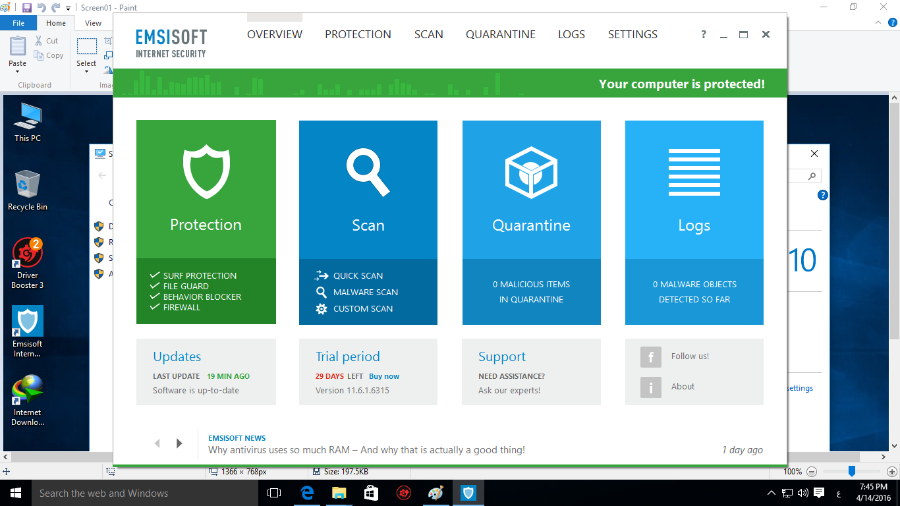Expand Paint Select dropdown arrow
This screenshot has height=506, width=900.
point(86,71)
